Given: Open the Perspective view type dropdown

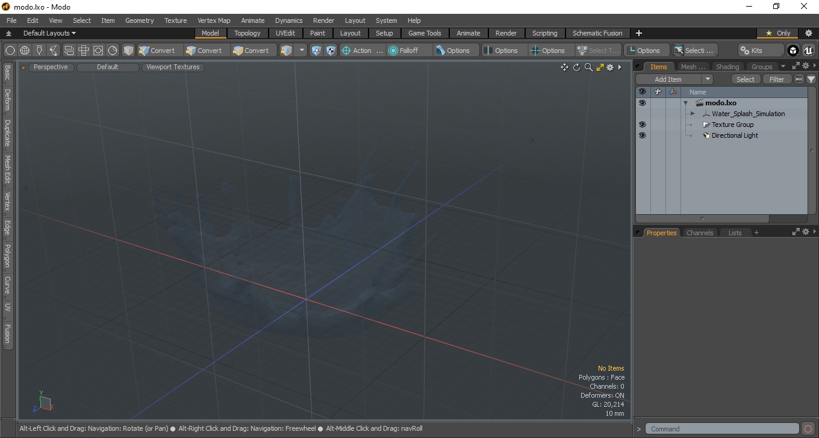Looking at the screenshot, I should click(x=51, y=67).
